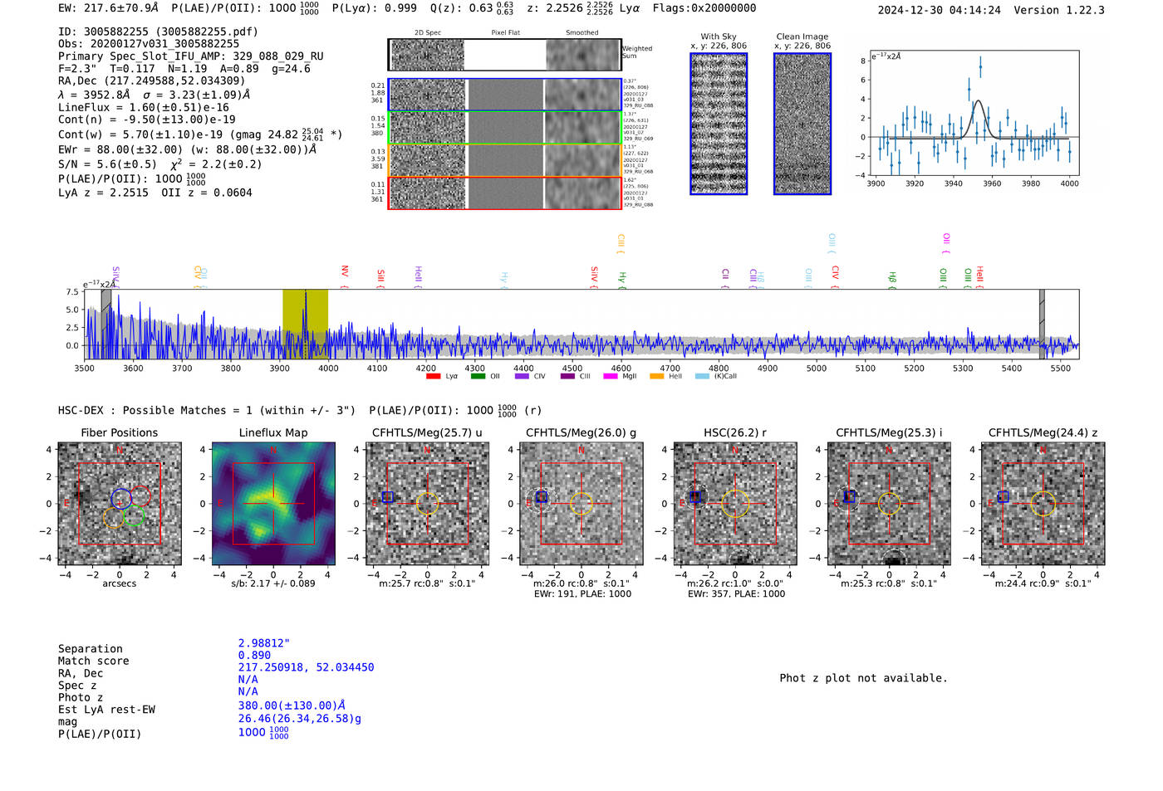This screenshot has width=1163, height=791.
Task: Click the Flags:0x20000000 text
Action: [704, 8]
